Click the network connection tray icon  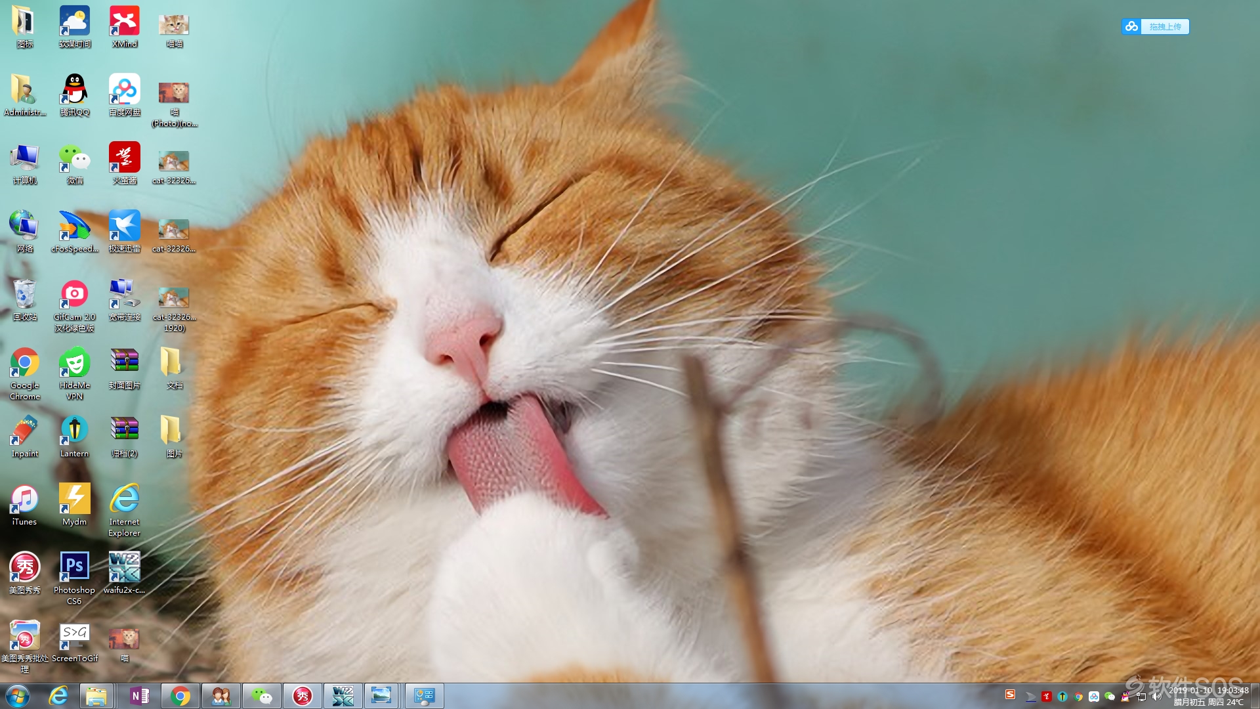pos(1141,697)
